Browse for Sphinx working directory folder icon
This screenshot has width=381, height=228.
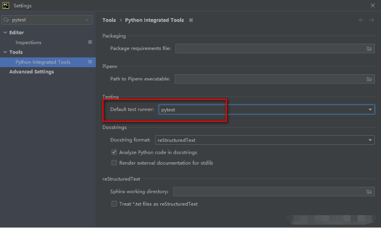369,192
